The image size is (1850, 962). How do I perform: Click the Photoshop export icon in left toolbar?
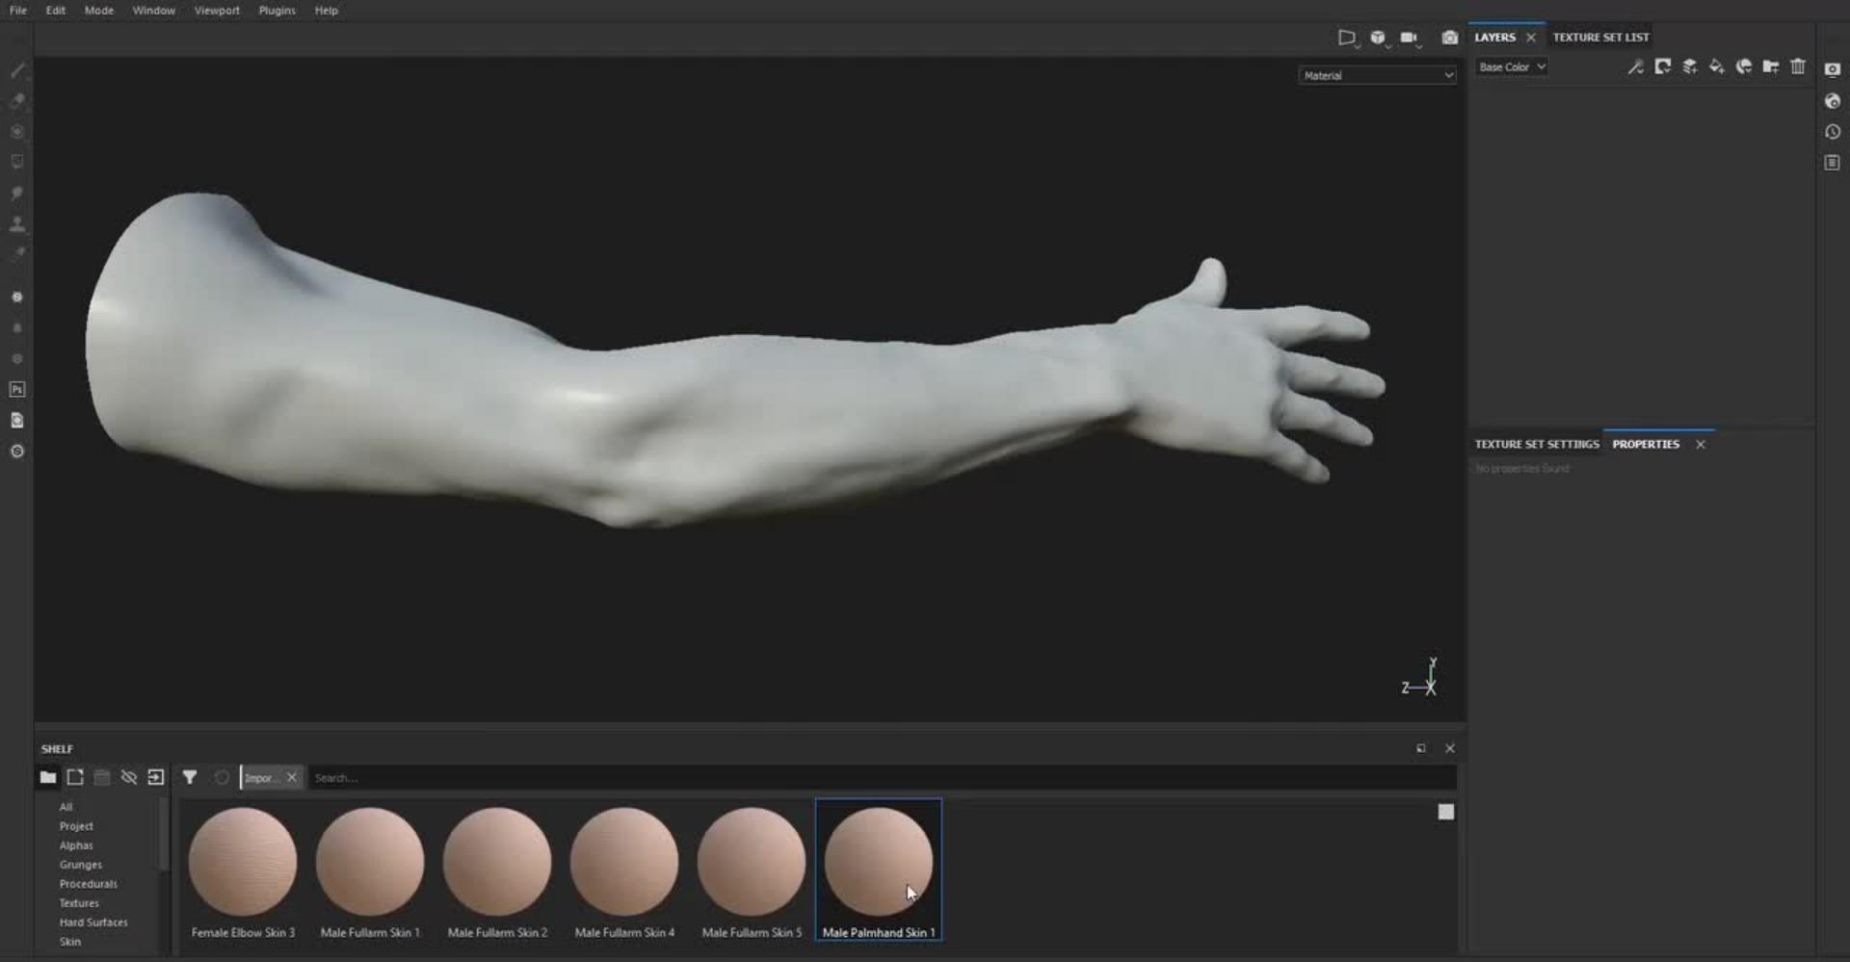pos(17,389)
